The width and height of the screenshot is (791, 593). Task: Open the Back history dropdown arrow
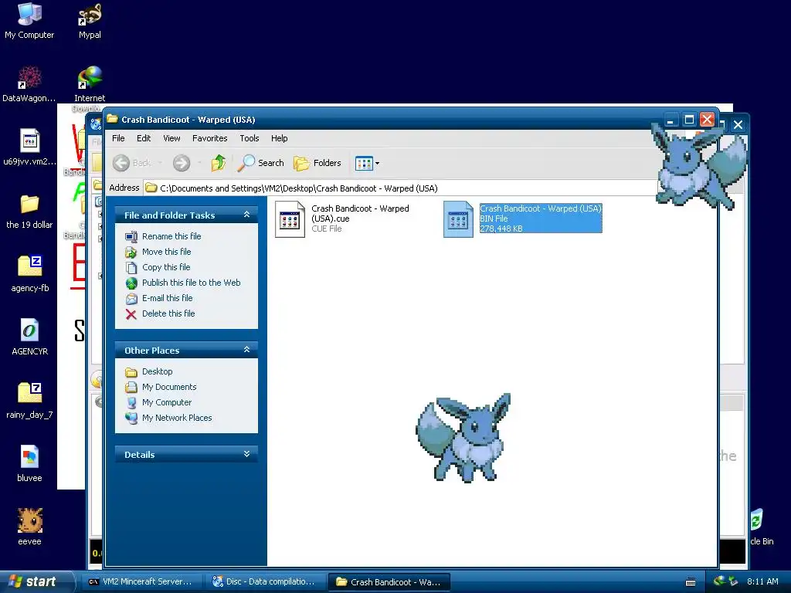coord(160,163)
